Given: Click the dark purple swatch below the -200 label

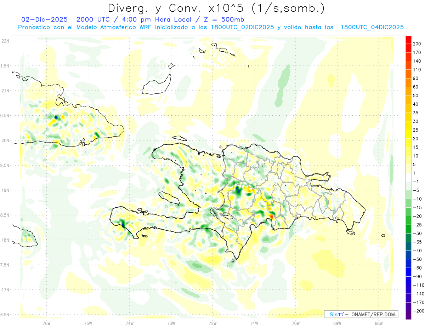Looking at the screenshot, I should [408, 315].
